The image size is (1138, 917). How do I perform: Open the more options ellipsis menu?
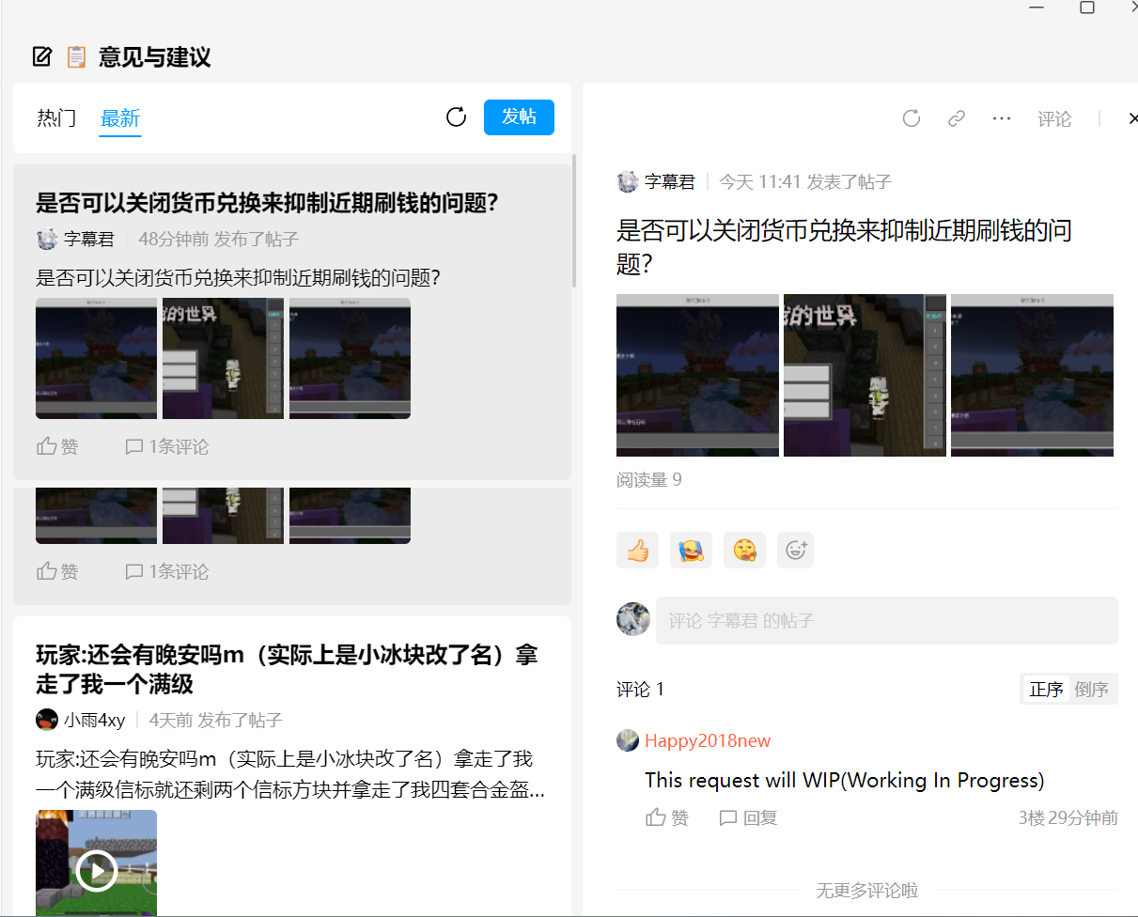[x=1001, y=118]
